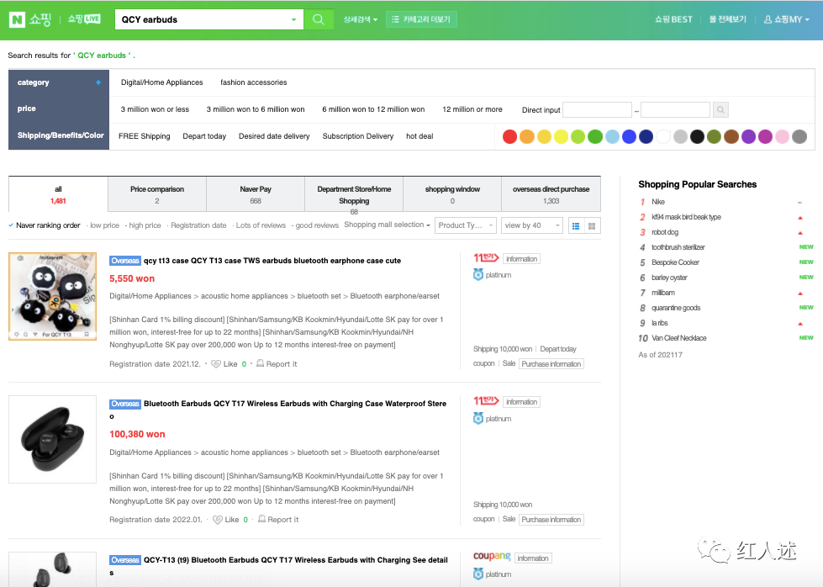Open Shopping BEST link
Screen dimensions: 823x587
[x=673, y=19]
